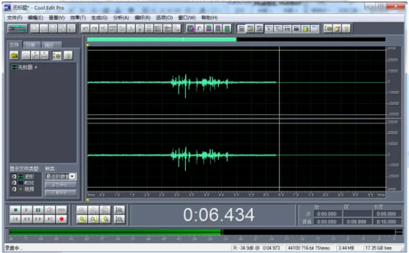Jump to beginning with Go to Start button

15,219
